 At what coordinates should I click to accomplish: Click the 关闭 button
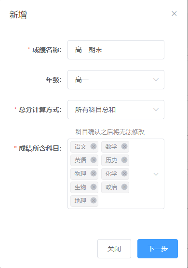[x=114, y=249]
